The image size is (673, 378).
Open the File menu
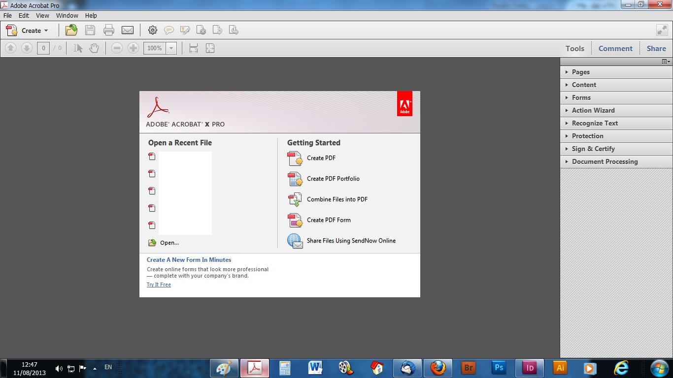pos(7,16)
